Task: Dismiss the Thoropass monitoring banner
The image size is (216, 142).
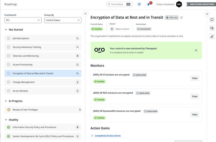Action: pos(196,50)
